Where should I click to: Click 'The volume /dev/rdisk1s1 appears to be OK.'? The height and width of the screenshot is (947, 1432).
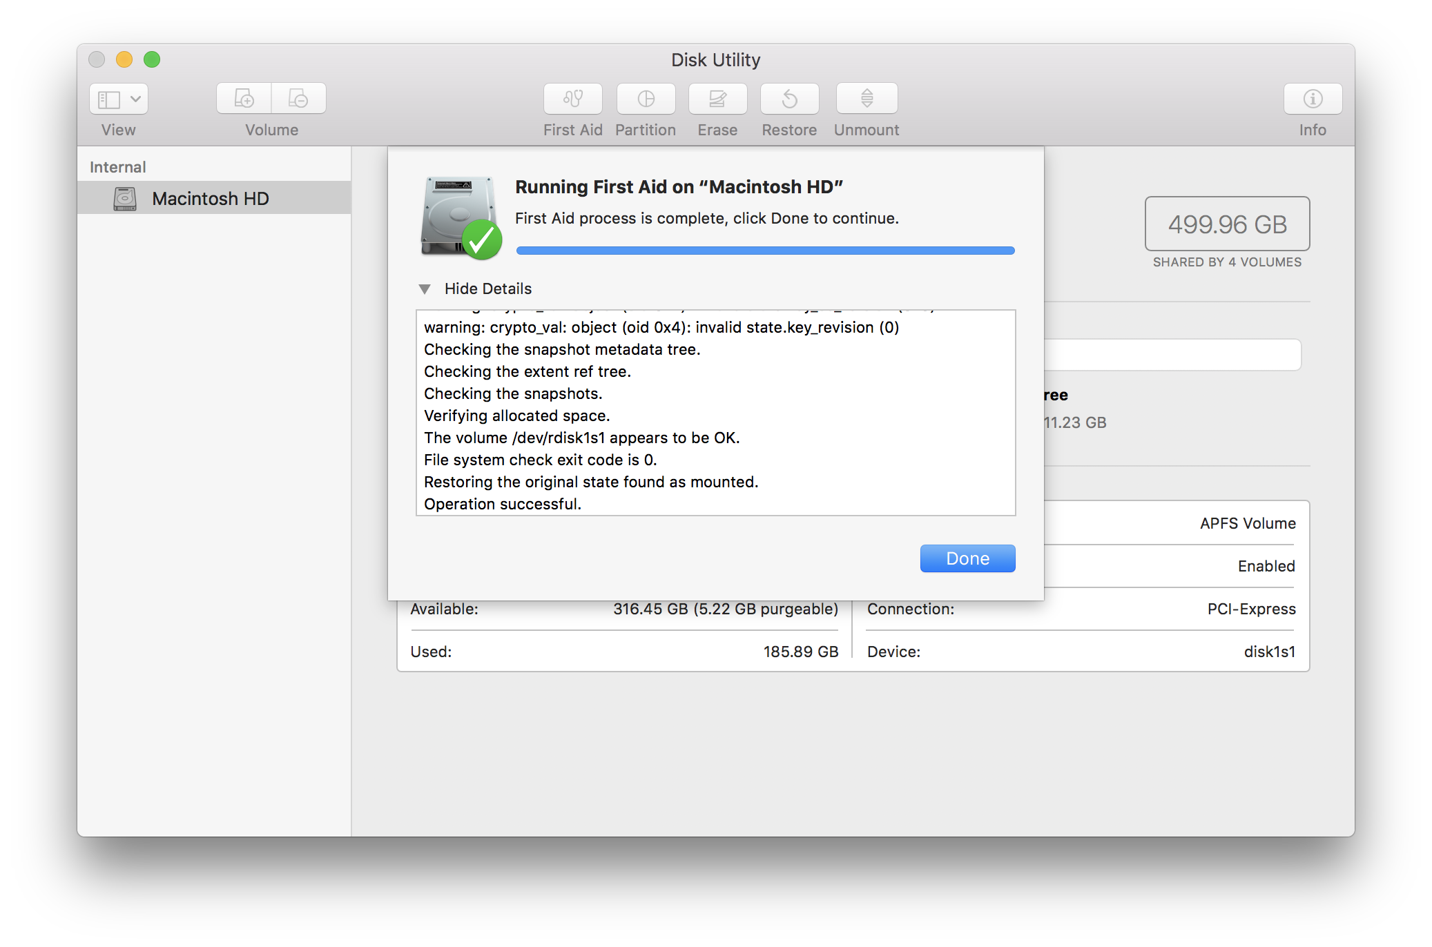[582, 438]
